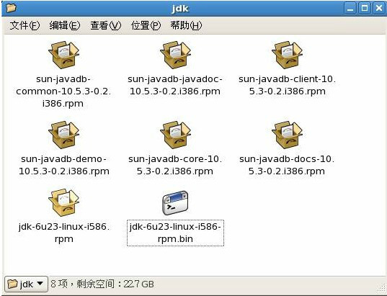The height and width of the screenshot is (296, 387).
Task: Minimize the jdk window
Action: (x=350, y=9)
